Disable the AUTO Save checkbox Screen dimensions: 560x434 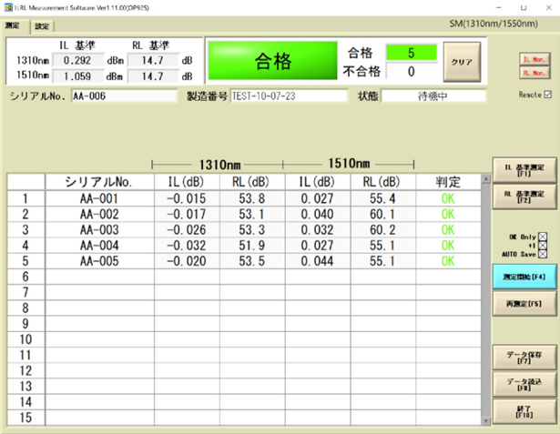point(545,254)
